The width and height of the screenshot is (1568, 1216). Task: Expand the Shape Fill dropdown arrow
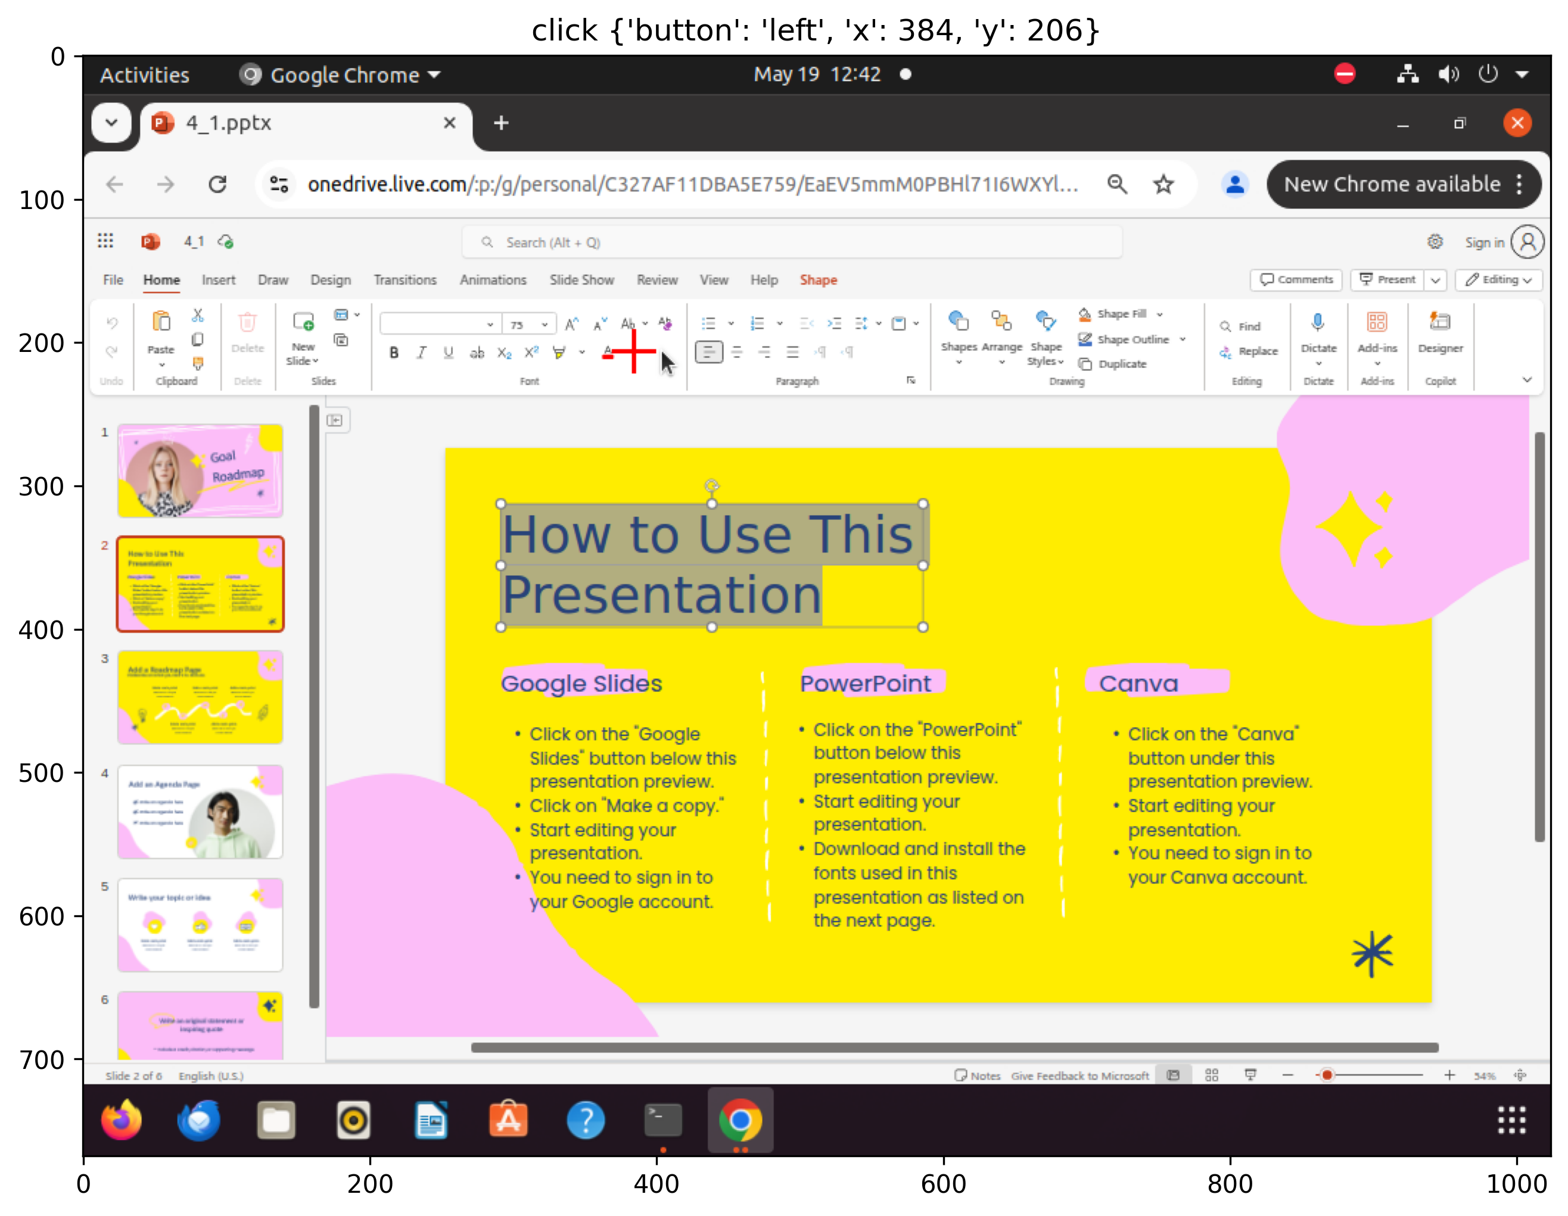pyautogui.click(x=1159, y=314)
